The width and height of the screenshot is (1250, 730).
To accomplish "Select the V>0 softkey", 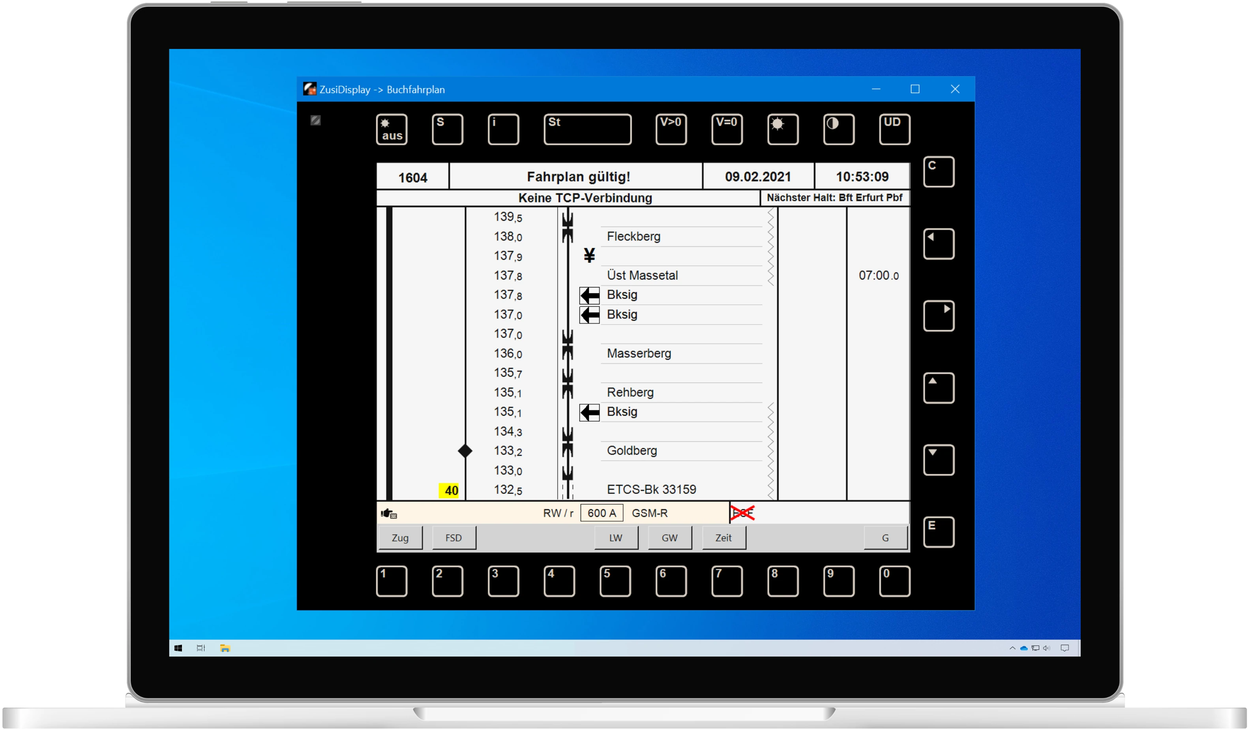I will 671,129.
